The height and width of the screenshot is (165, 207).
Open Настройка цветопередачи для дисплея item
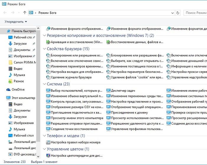click(x=76, y=155)
